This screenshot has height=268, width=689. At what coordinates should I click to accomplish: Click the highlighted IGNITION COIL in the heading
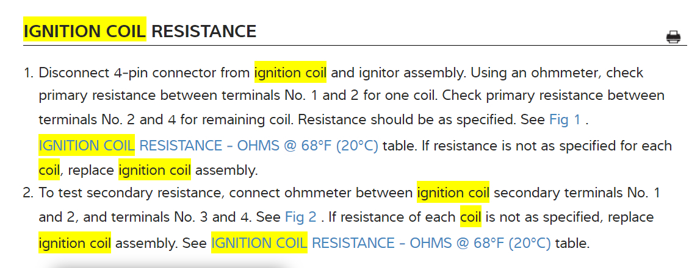[x=84, y=30]
